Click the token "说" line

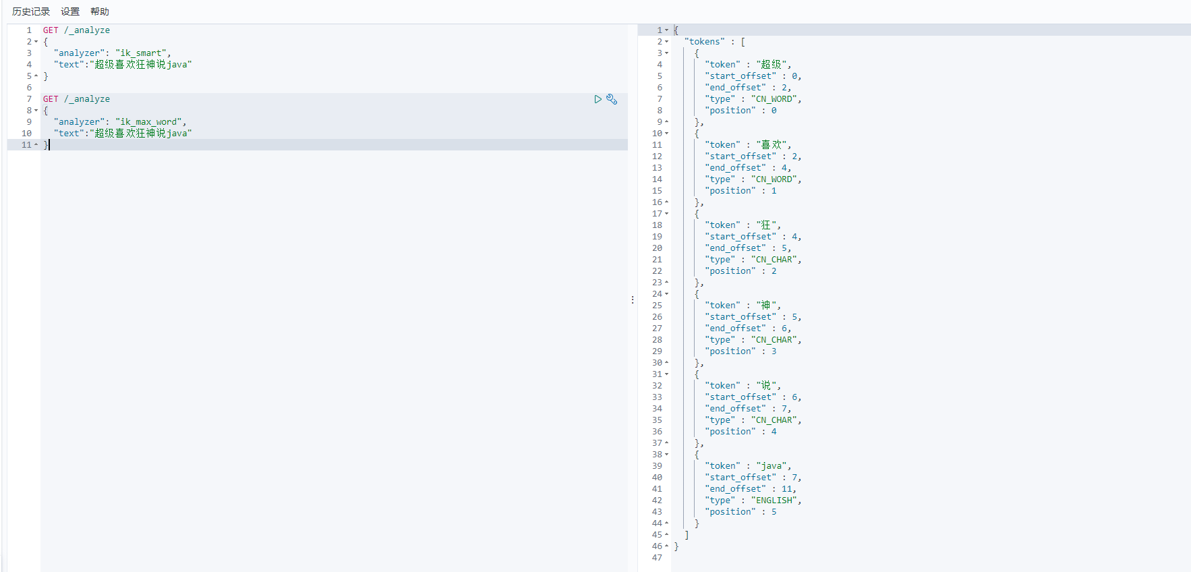pos(743,386)
